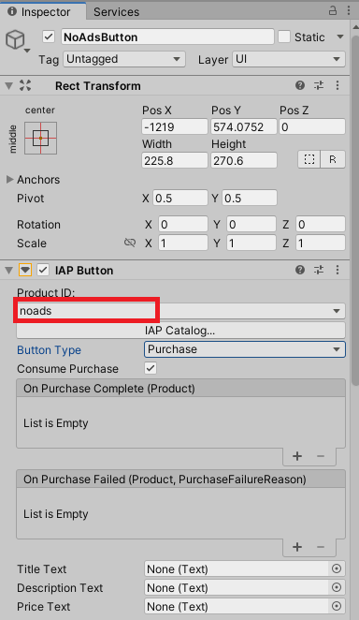Collapse the IAP Button component

(9, 271)
